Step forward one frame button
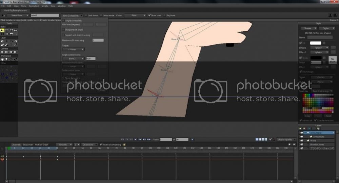 140,139
